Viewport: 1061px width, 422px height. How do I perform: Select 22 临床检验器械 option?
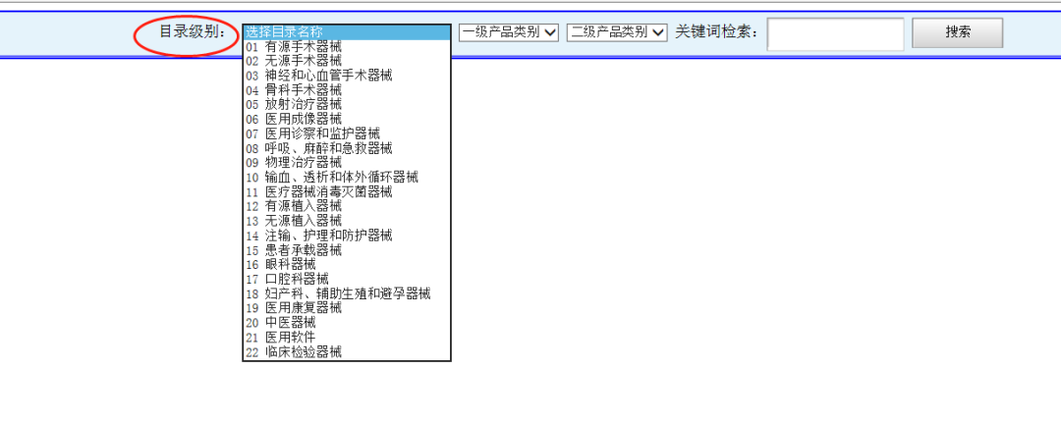tap(347, 351)
